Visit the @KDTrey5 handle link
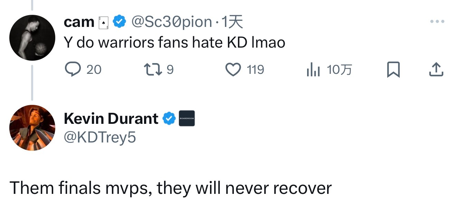The width and height of the screenshot is (456, 218). point(100,138)
